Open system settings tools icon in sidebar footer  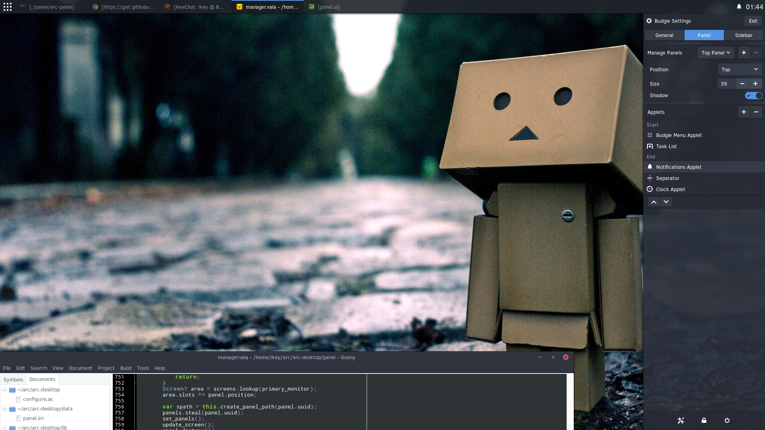click(681, 420)
